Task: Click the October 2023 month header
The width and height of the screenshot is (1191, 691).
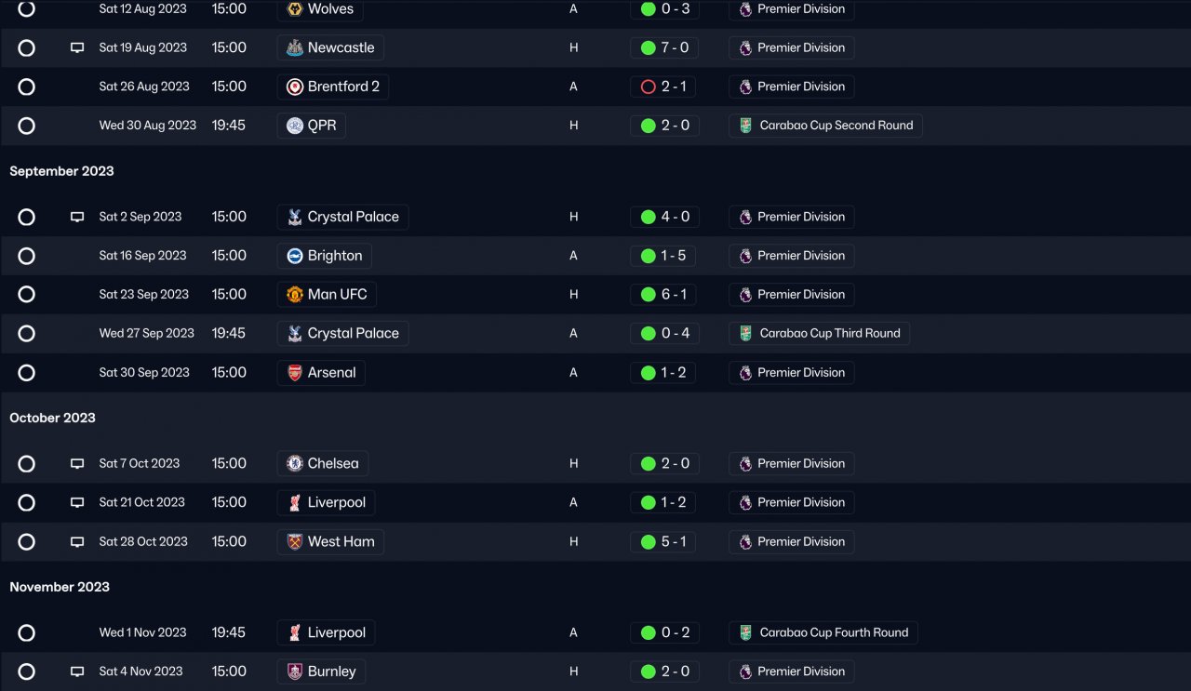Action: [53, 418]
